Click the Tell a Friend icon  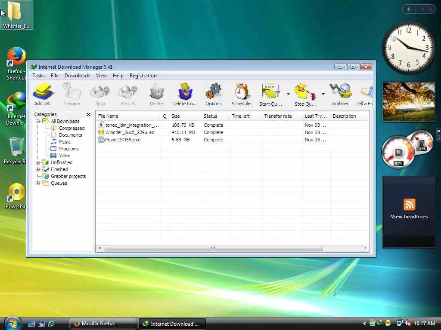click(365, 94)
